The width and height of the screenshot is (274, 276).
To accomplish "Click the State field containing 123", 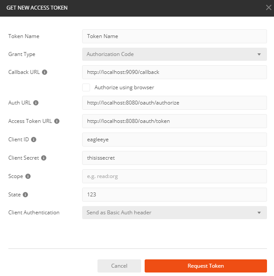I will click(x=174, y=195).
